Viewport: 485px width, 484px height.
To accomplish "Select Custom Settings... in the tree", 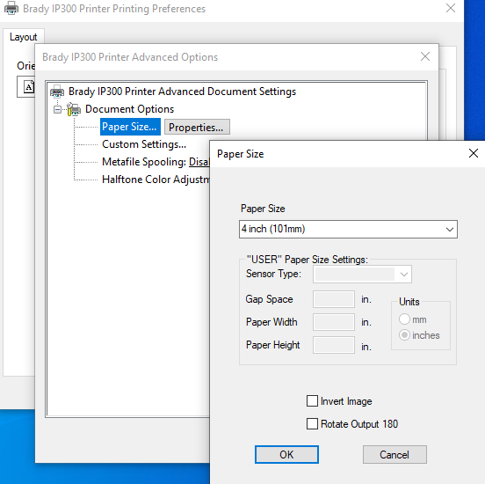I will 144,144.
